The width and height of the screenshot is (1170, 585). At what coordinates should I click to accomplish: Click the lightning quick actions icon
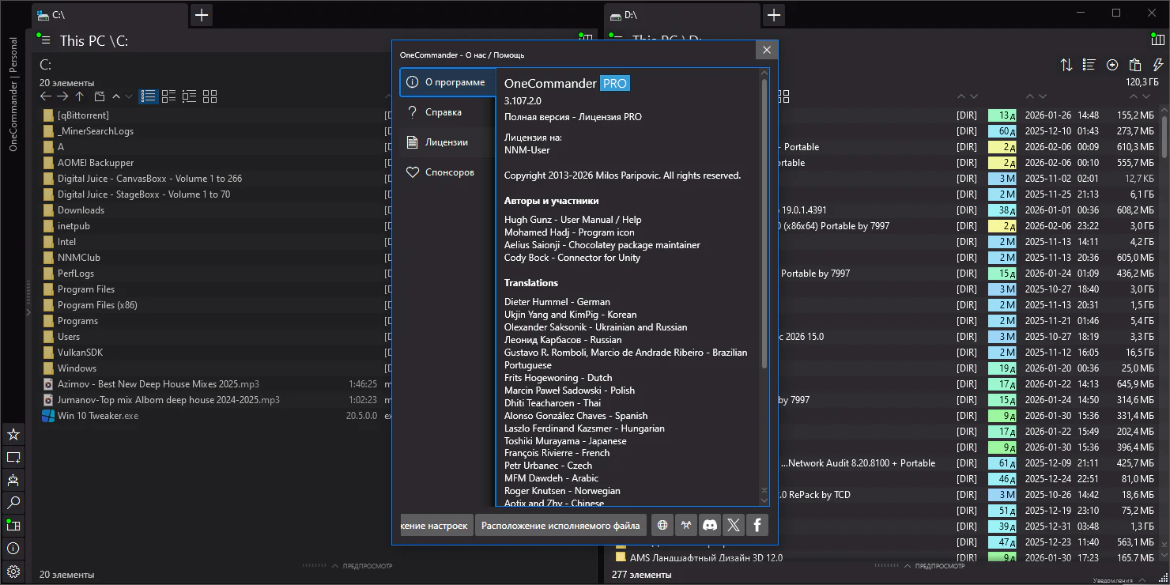[1158, 65]
